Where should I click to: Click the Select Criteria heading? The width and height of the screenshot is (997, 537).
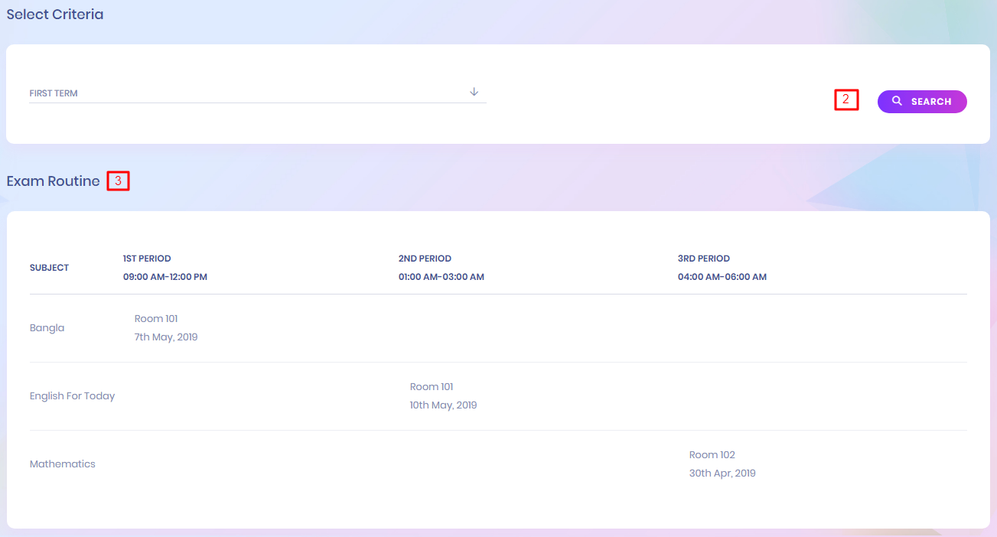click(x=54, y=15)
